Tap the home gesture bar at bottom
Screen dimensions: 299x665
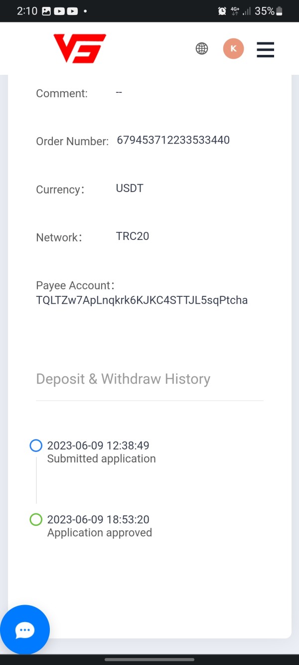pyautogui.click(x=149, y=660)
